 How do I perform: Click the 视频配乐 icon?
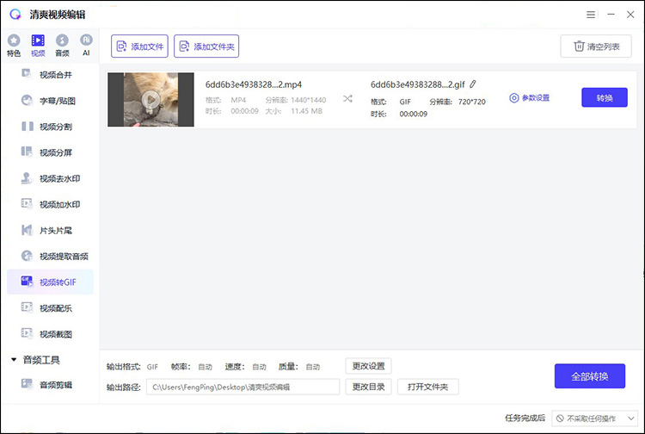click(x=27, y=307)
